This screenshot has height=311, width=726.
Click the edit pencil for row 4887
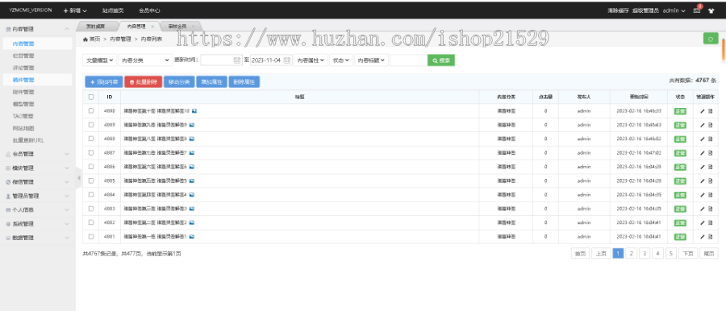[702, 153]
